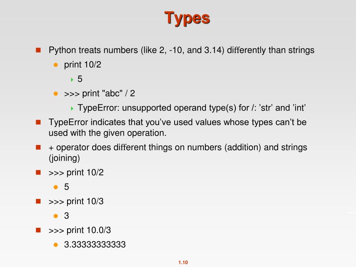Click the text '>>> print "abc" / 2'
Image resolution: width=356 pixels, height=267 pixels.
99,94
